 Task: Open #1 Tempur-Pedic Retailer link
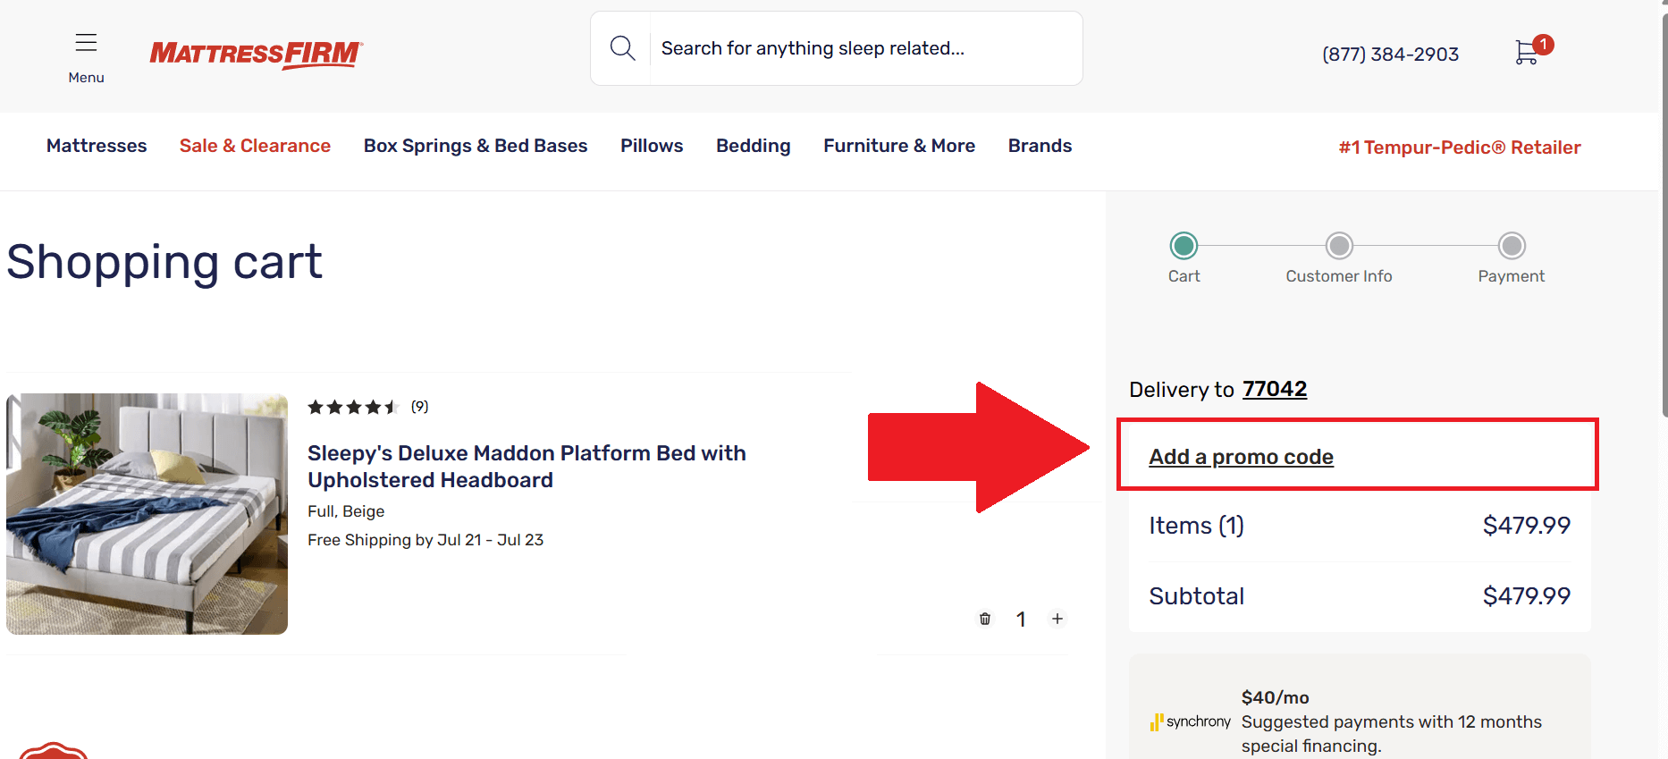pyautogui.click(x=1460, y=148)
